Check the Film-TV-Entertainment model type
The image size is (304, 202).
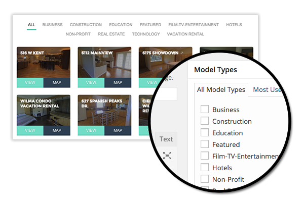click(x=205, y=156)
